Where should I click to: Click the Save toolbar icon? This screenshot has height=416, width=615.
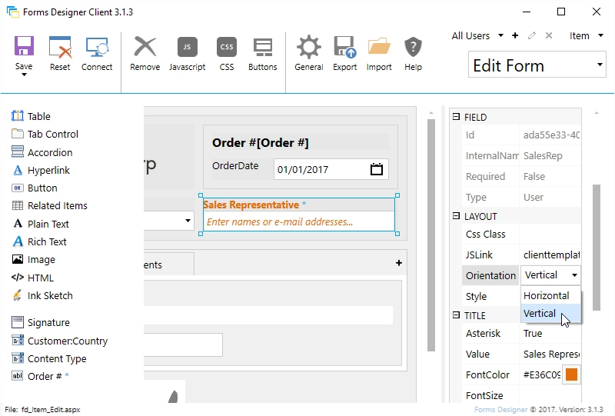[x=24, y=48]
